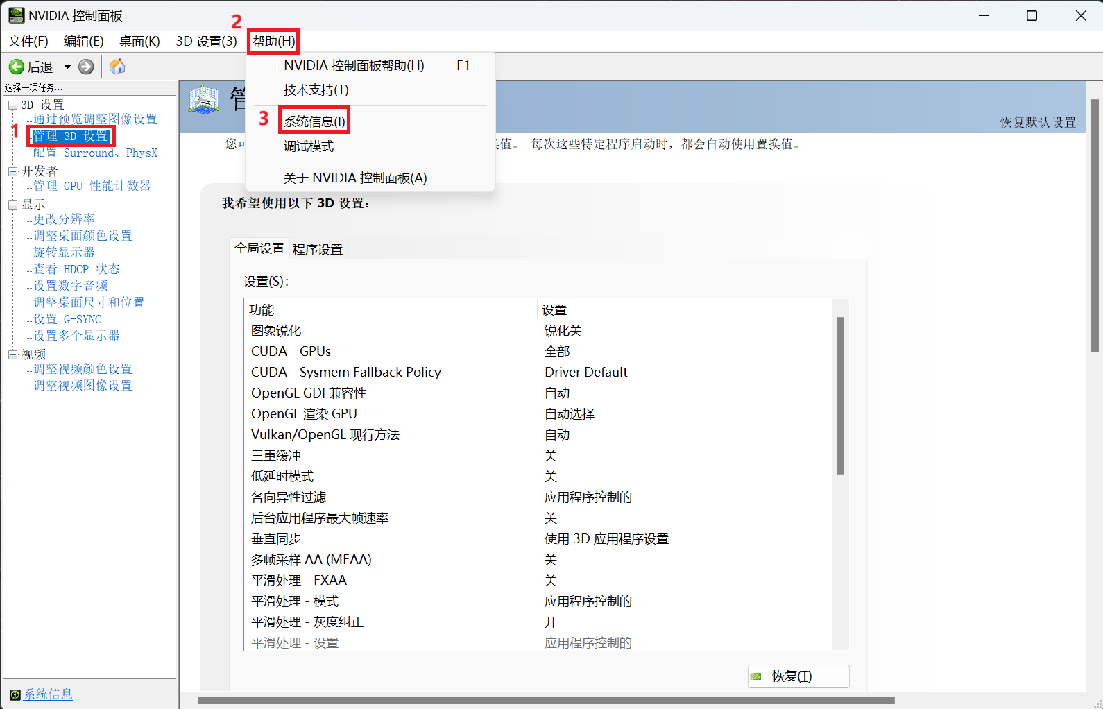Collapse the 开发者 tree node
Image resolution: width=1103 pixels, height=709 pixels.
12,171
